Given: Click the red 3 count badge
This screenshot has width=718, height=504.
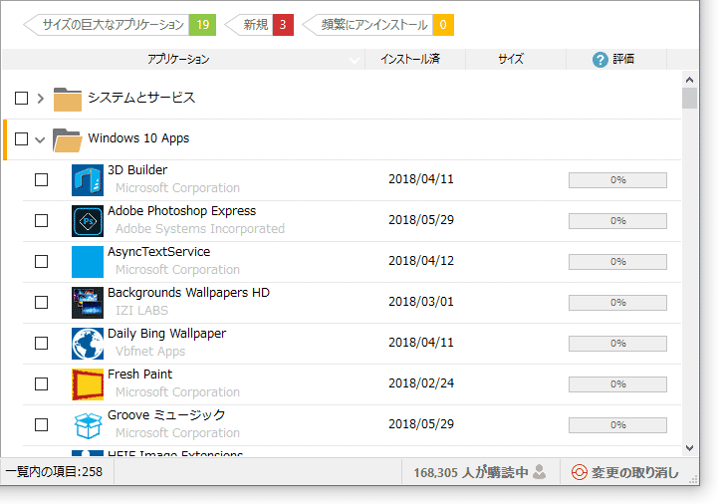Looking at the screenshot, I should click(283, 24).
